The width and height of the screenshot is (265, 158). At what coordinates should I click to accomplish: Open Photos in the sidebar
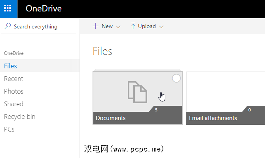pos(14,91)
